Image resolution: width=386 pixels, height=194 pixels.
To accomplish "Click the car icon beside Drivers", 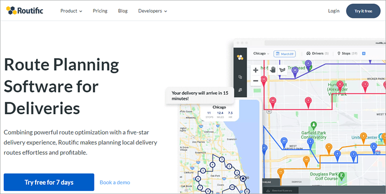I will click(308, 54).
